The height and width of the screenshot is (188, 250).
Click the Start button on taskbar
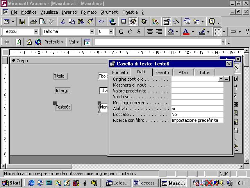[x=11, y=183]
